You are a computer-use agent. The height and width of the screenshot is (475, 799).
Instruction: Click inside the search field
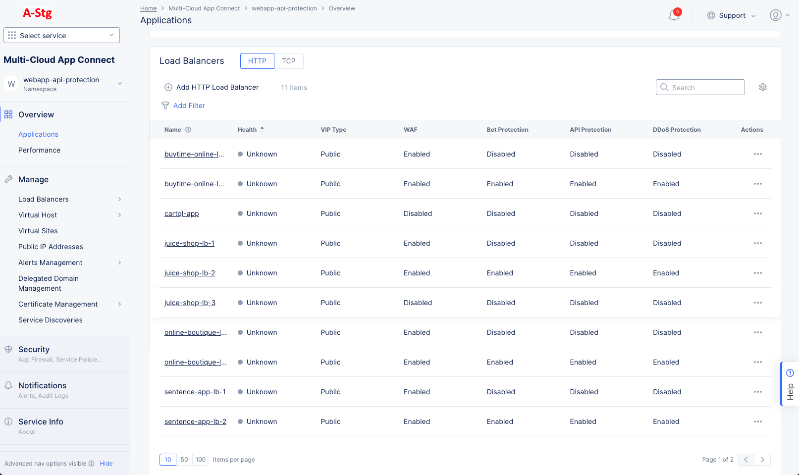coord(700,87)
